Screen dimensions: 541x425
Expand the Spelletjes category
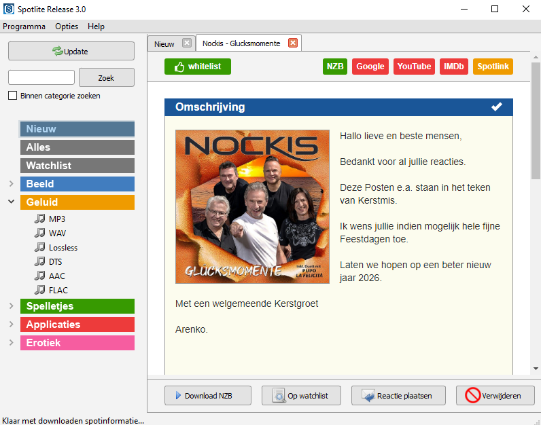point(11,306)
